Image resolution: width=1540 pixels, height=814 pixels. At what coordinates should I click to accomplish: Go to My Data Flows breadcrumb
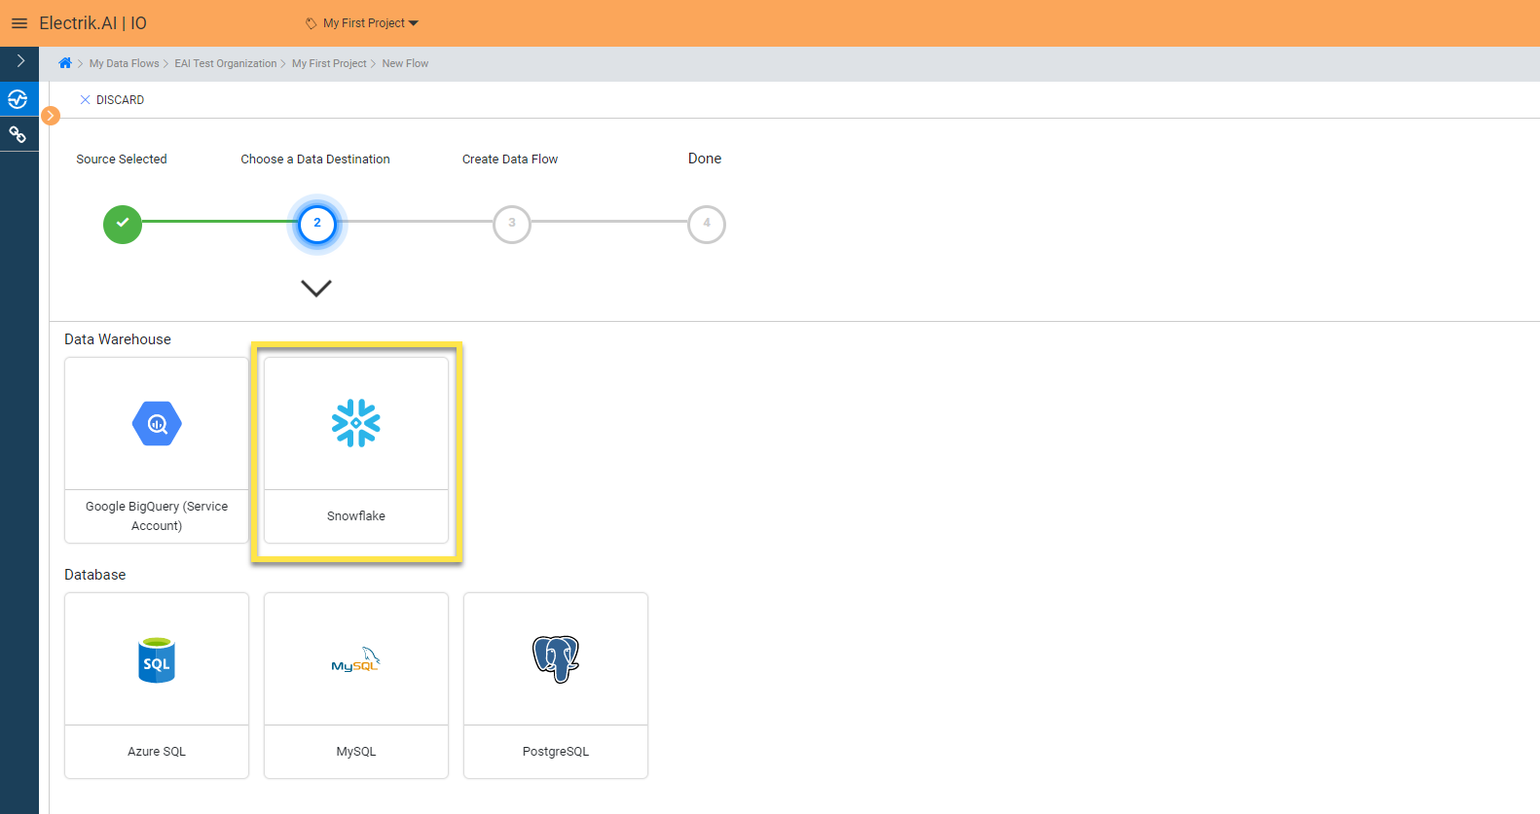(x=124, y=63)
